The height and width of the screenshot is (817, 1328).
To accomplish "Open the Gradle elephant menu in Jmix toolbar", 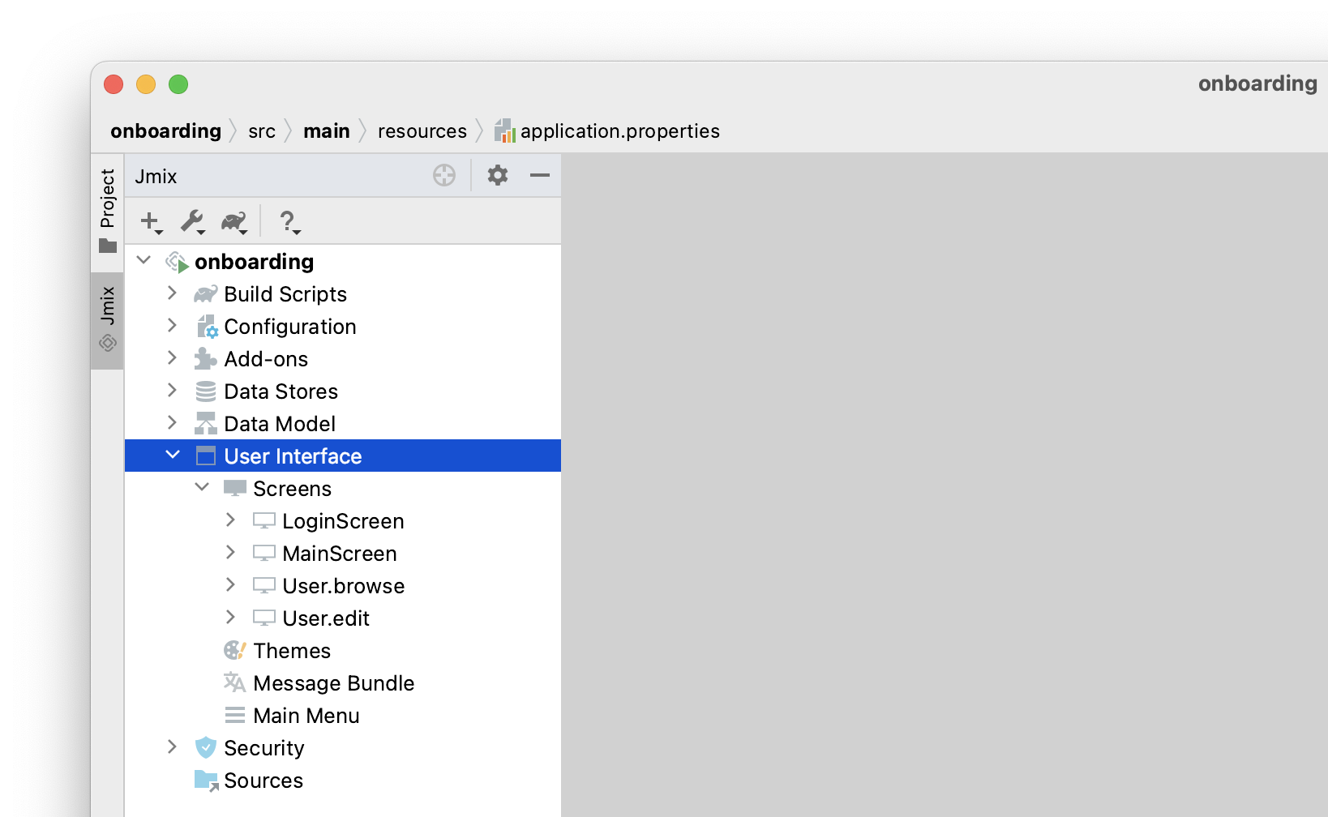I will tap(234, 221).
